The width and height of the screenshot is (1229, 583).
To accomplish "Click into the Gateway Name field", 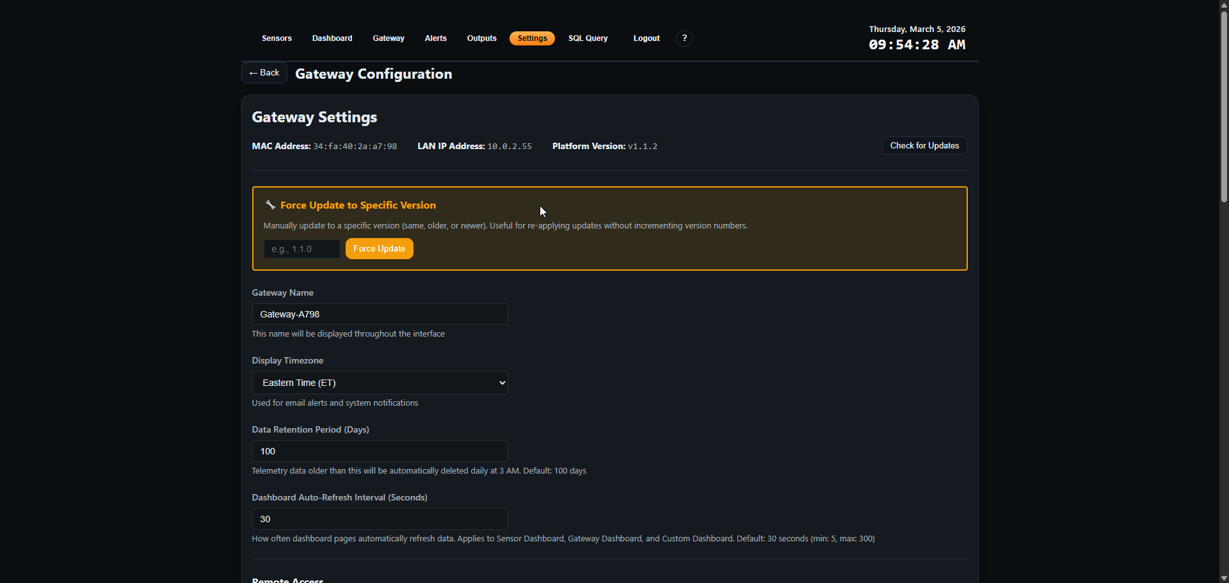I will click(x=380, y=314).
